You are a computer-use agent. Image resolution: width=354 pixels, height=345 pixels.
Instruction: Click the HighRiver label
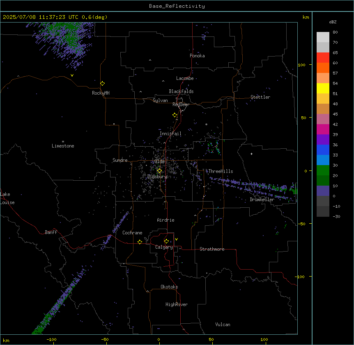coord(177,304)
